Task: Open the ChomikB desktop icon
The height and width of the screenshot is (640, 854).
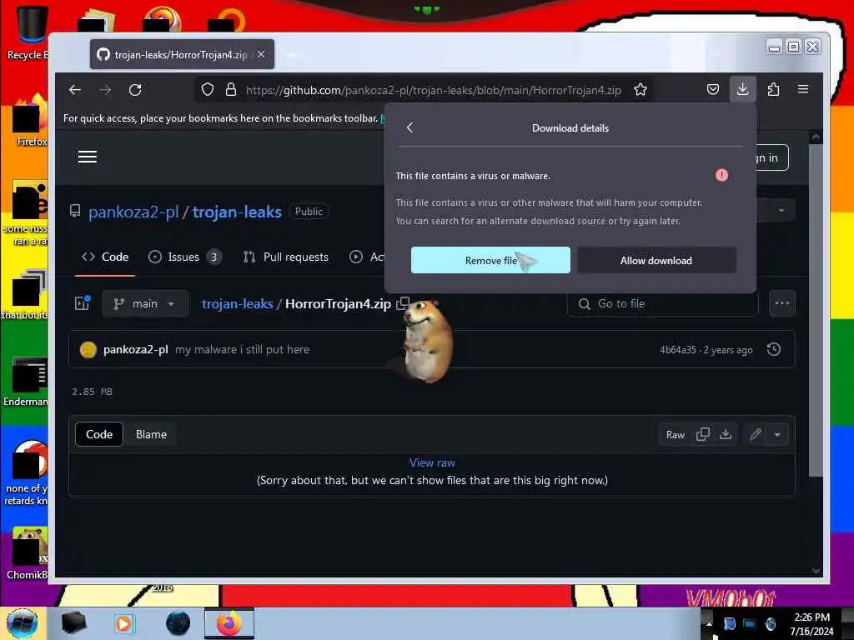Action: (x=26, y=553)
